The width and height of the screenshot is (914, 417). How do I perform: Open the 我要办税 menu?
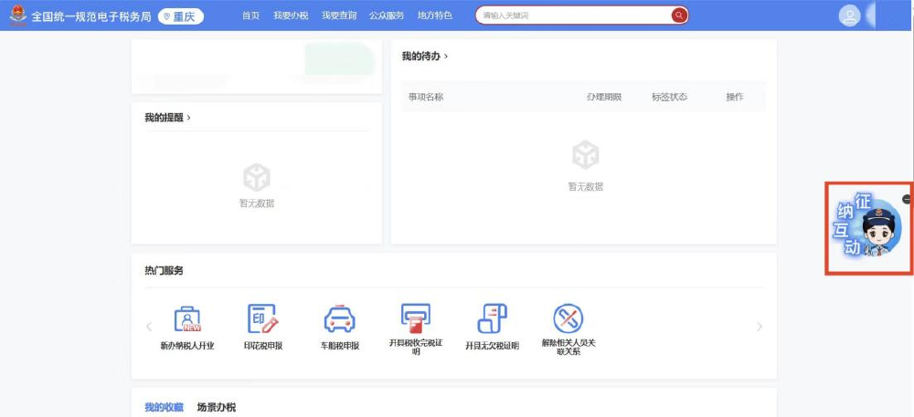291,16
